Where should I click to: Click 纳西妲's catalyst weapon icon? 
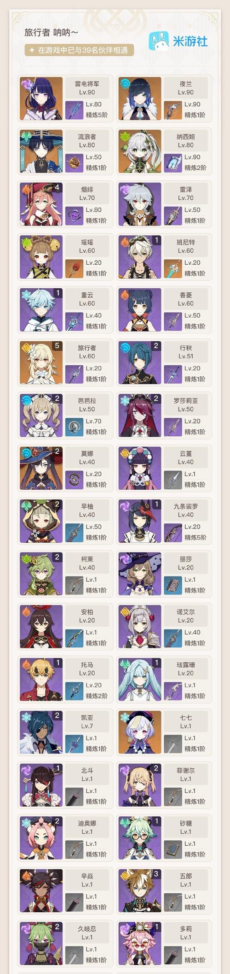(x=173, y=162)
